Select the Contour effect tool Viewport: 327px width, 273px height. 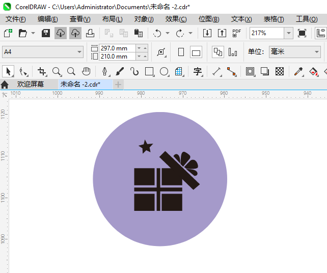250,71
